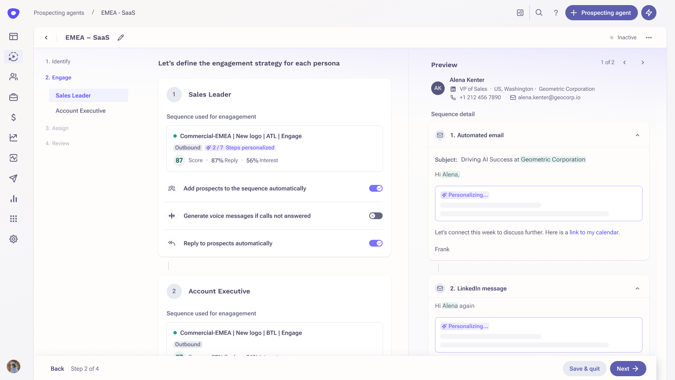Click the Alena Kenter name

click(x=467, y=80)
